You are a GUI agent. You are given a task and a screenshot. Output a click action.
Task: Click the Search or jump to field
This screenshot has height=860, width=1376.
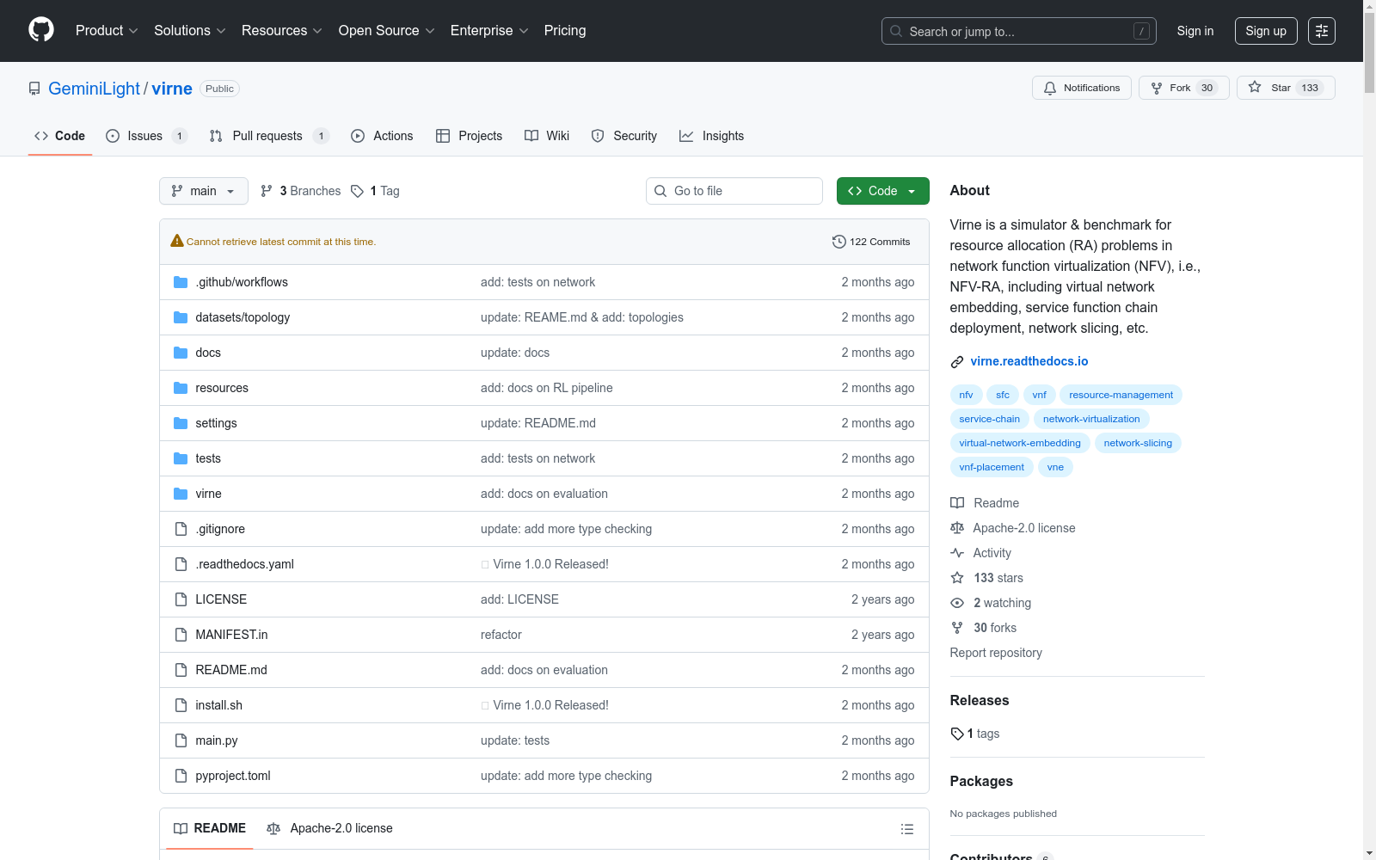[1019, 31]
